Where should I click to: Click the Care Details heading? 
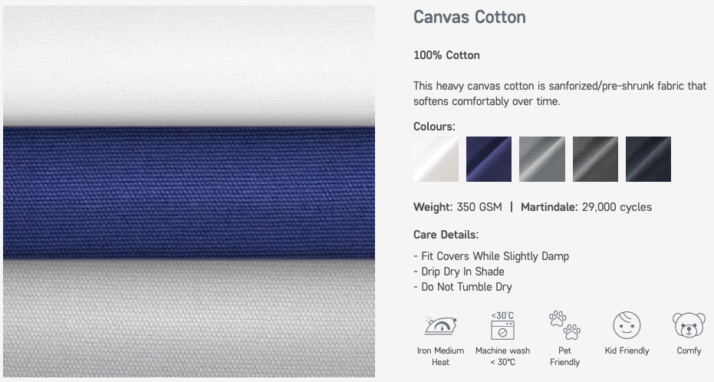click(446, 235)
